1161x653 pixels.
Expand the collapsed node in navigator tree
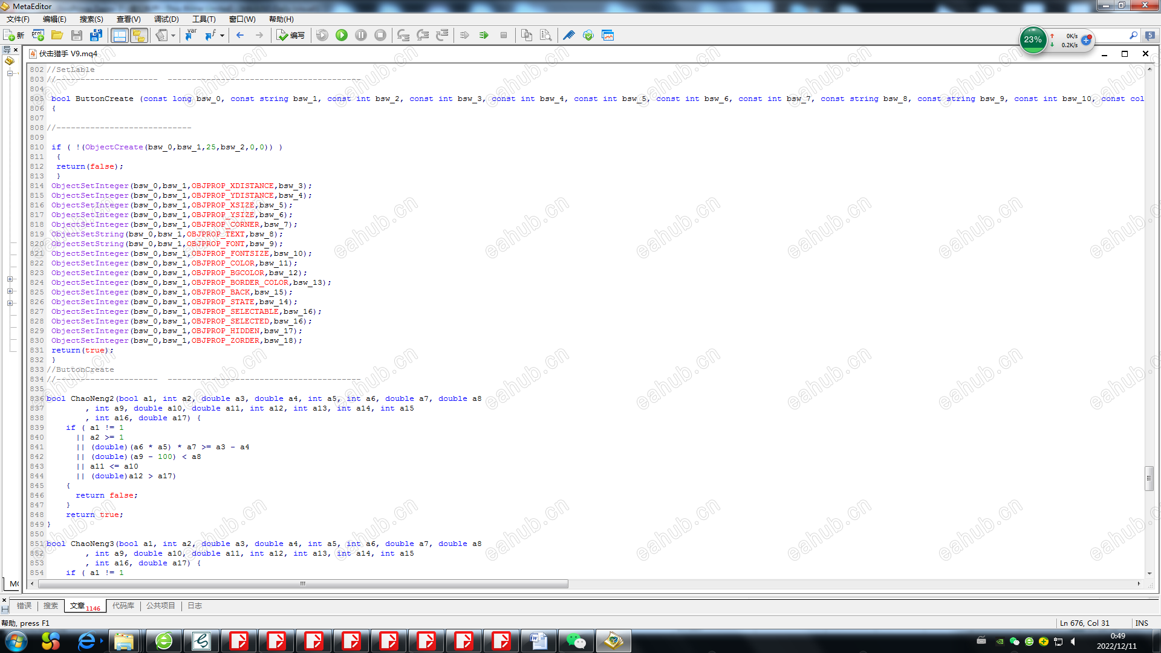pyautogui.click(x=10, y=279)
